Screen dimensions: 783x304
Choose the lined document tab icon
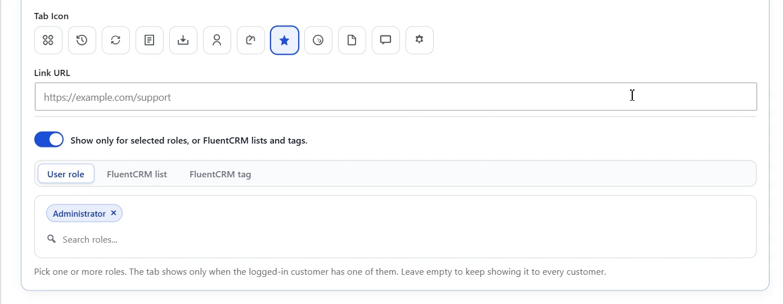pos(150,40)
